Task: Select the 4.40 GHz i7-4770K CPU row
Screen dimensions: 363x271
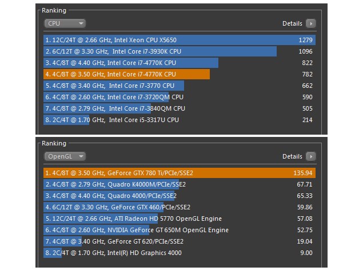Action: coord(179,63)
